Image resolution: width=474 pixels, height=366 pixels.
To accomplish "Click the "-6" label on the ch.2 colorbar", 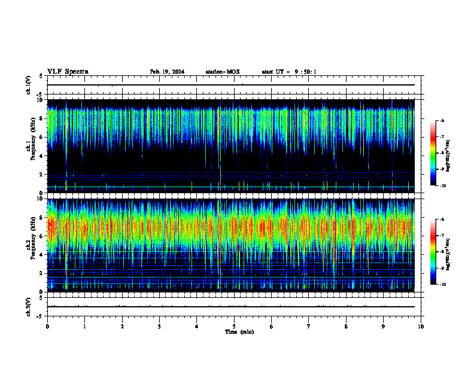I will point(442,219).
